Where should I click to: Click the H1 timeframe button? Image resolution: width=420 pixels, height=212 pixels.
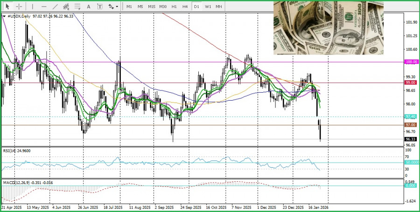coord(174,7)
